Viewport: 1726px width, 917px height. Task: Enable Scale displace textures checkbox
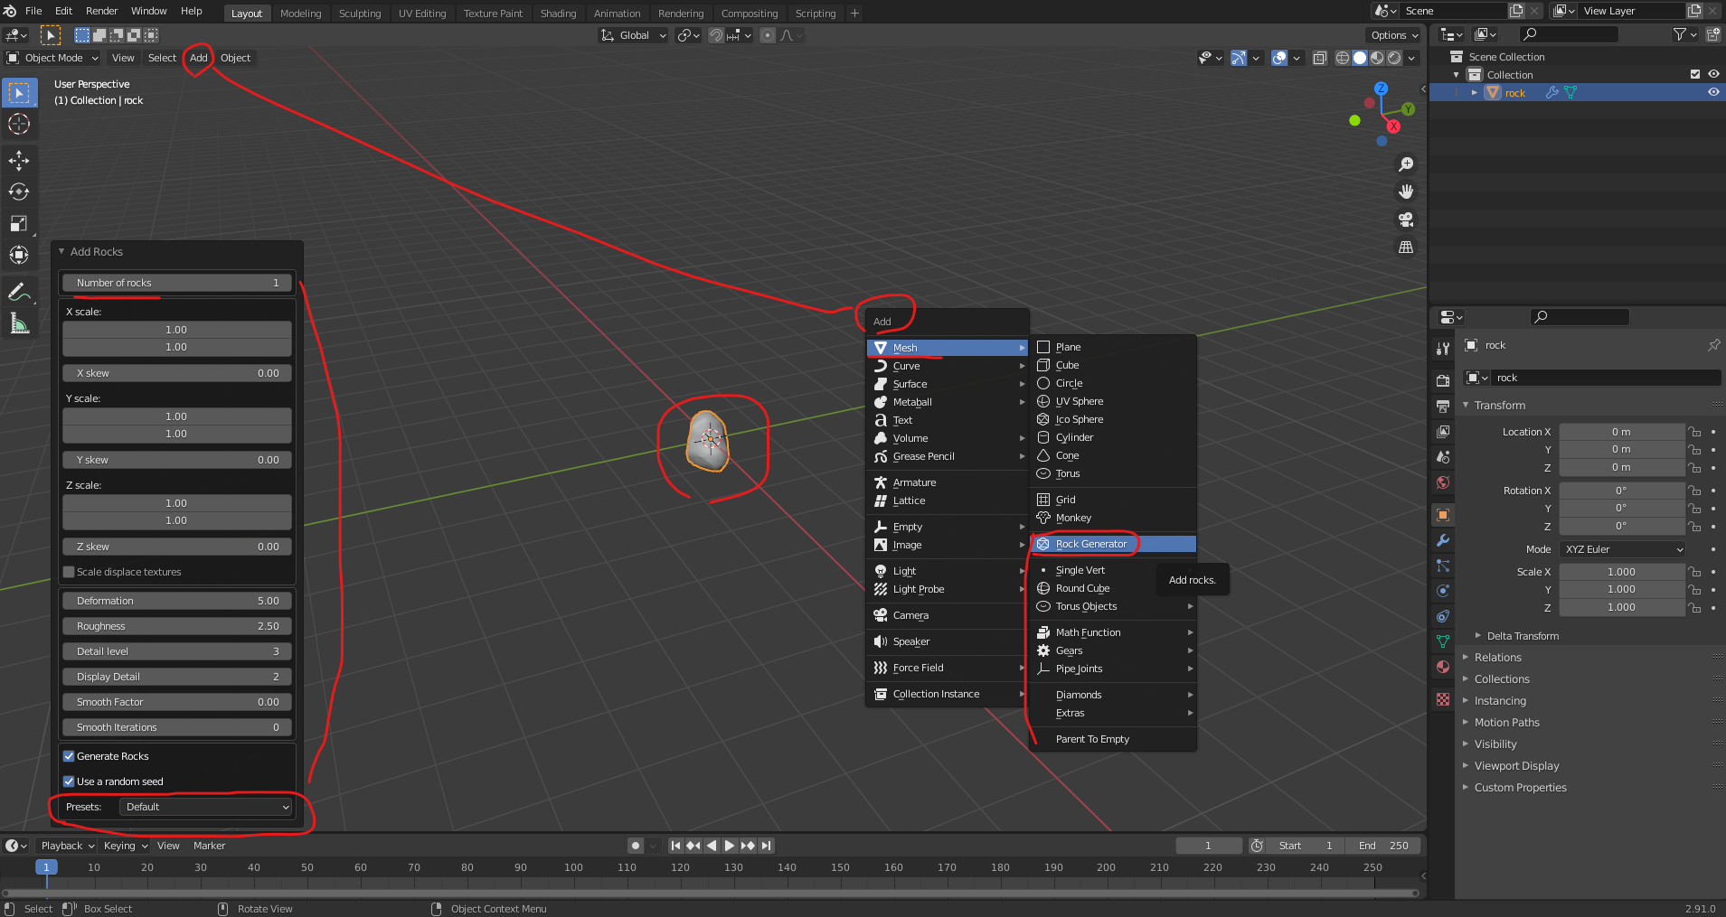[69, 572]
